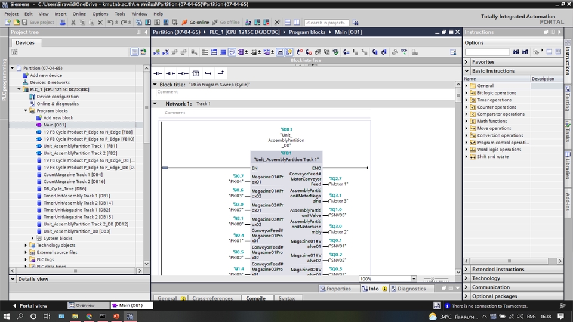Click the search-up icon in Instructions options
The width and height of the screenshot is (573, 322).
[525, 52]
